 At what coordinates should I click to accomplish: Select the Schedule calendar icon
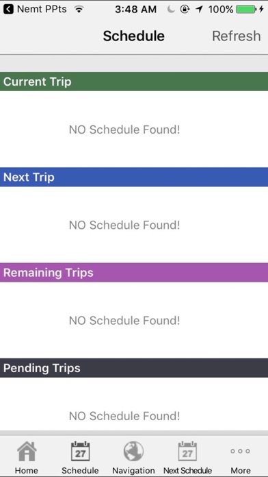pyautogui.click(x=80, y=451)
